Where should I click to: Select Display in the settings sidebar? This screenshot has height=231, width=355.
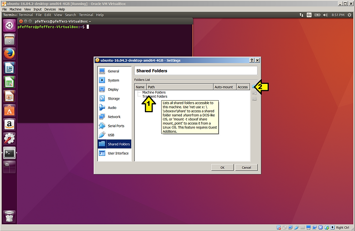[115, 89]
